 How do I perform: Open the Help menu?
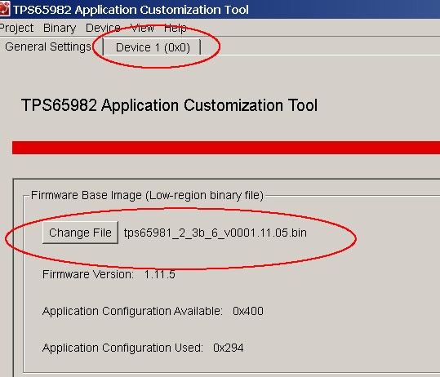pyautogui.click(x=176, y=28)
